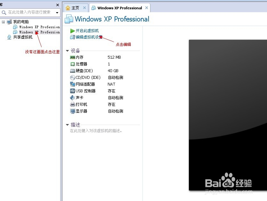Click 开启此虚拟机 link
Screen dimensions: 267x201
click(x=87, y=31)
